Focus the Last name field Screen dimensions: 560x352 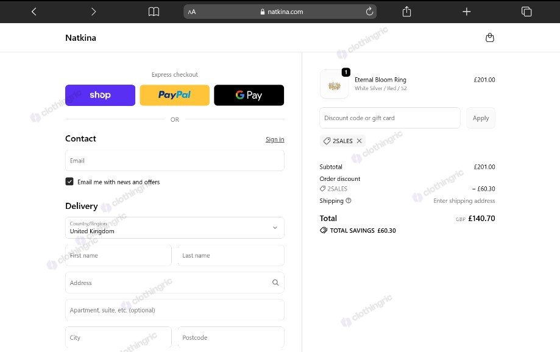pos(231,256)
